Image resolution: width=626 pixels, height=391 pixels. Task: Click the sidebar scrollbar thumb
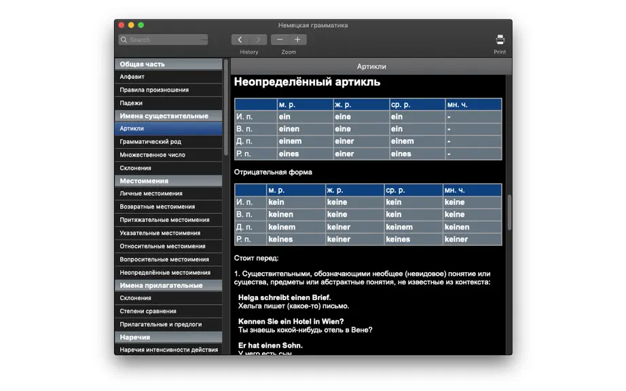[x=226, y=108]
